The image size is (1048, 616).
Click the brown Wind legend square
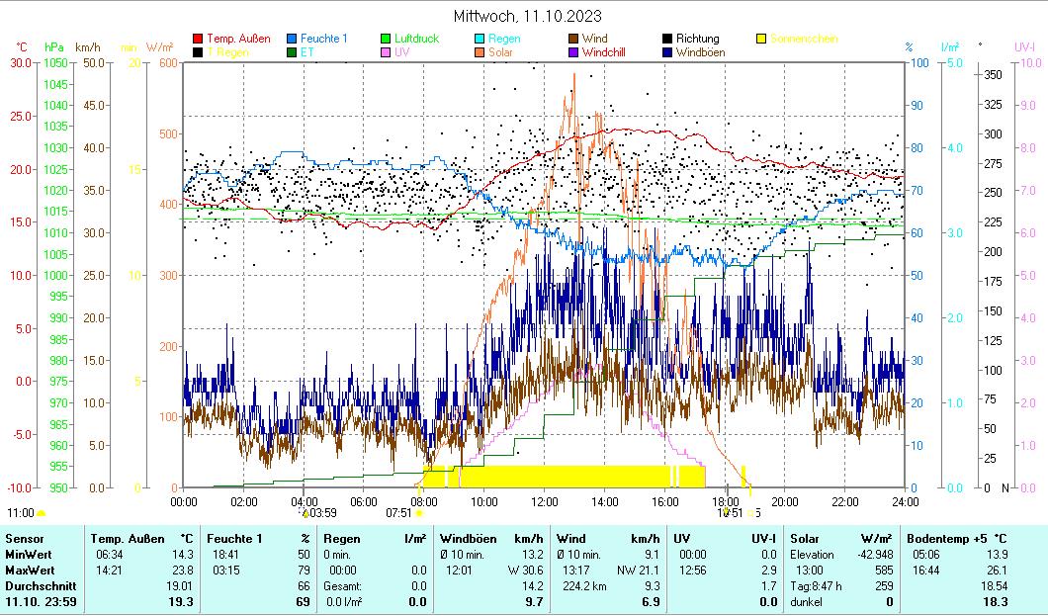(573, 39)
